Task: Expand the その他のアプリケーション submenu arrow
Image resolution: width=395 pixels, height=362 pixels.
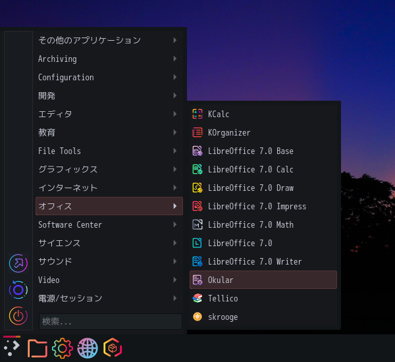Action: click(x=175, y=40)
